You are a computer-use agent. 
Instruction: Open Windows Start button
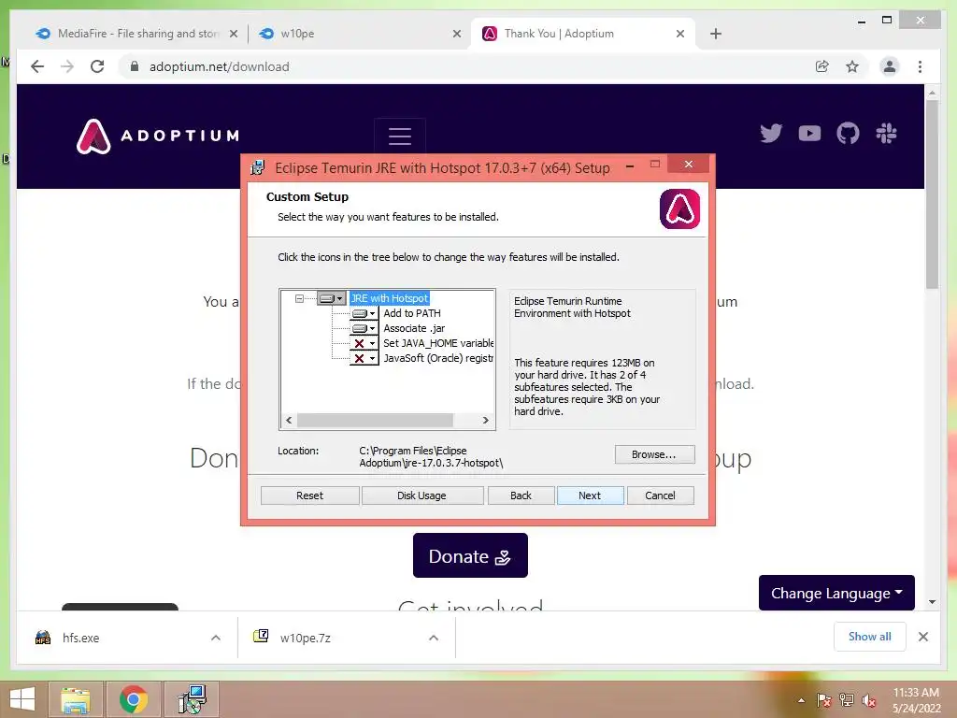tap(22, 699)
